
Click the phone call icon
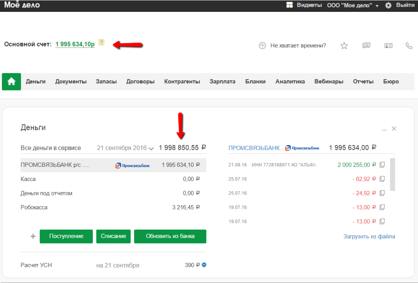coord(409,46)
